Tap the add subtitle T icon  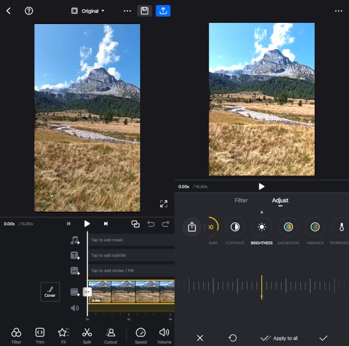[75, 256]
